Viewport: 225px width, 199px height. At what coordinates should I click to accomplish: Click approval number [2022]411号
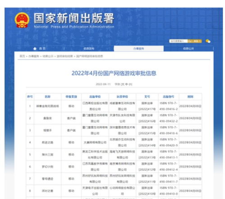tap(147, 182)
